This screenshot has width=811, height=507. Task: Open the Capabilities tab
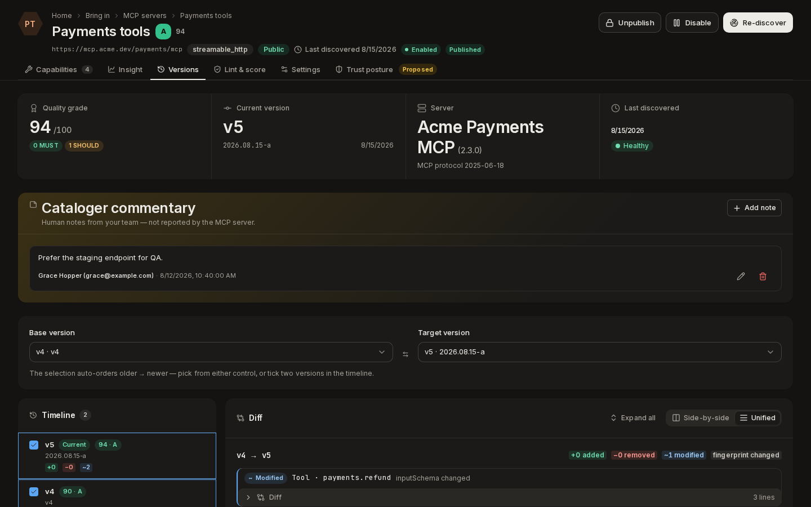point(59,70)
